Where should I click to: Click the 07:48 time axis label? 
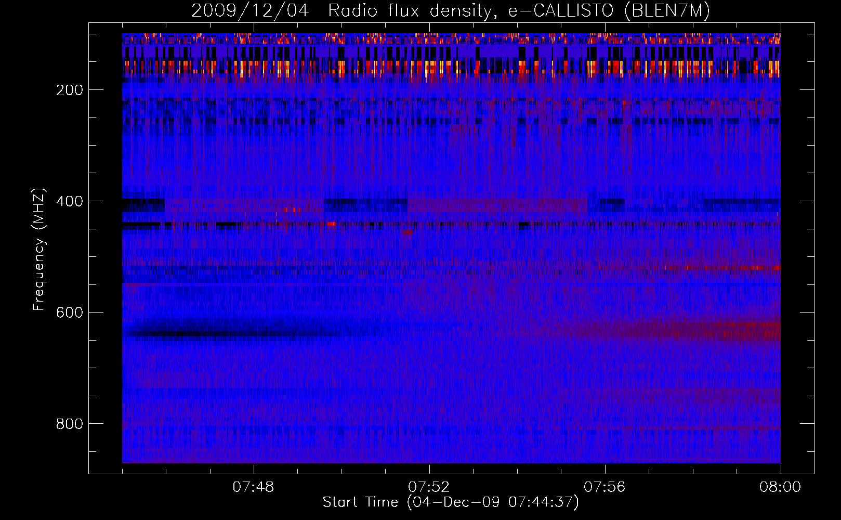coord(253,487)
